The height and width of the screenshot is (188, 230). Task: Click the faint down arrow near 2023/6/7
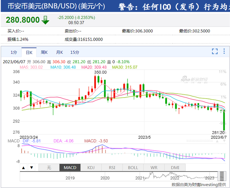pos(224,141)
